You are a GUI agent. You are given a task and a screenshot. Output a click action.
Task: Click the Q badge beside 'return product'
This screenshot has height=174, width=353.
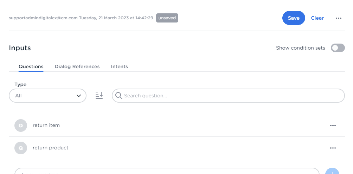21,148
